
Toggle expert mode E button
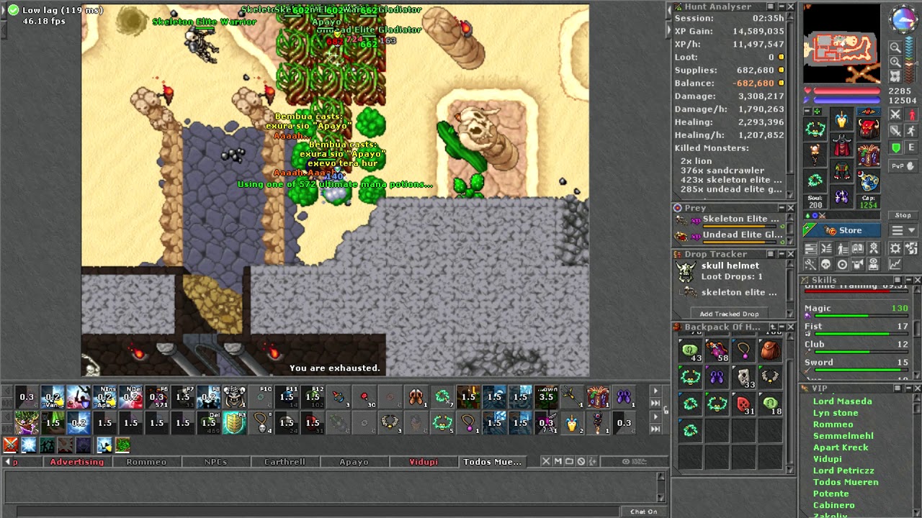911,147
